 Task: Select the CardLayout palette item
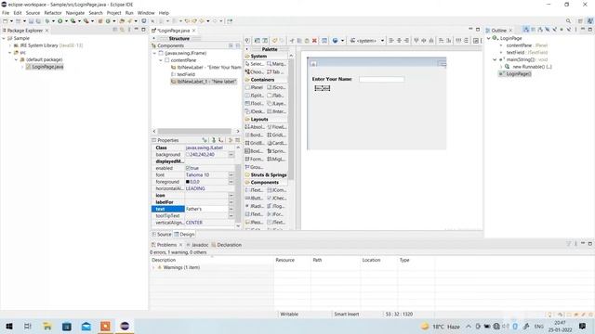click(277, 143)
